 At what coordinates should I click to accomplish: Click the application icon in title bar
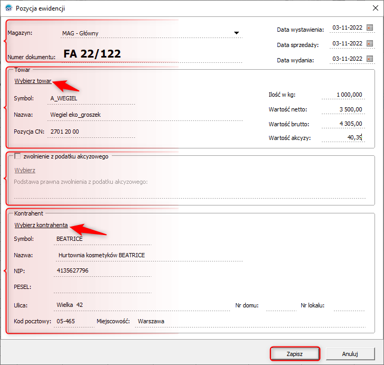coord(9,8)
